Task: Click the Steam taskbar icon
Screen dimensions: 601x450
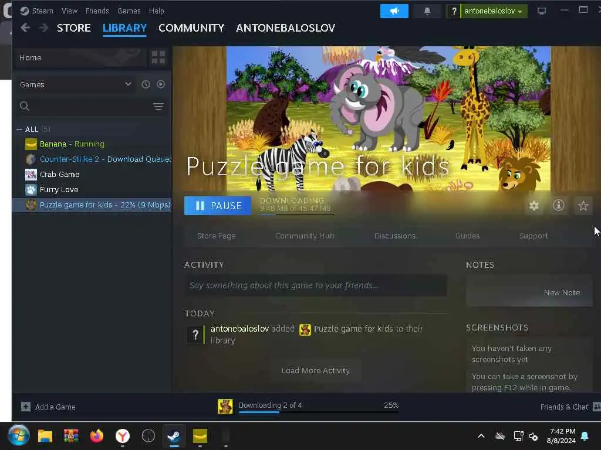Action: [x=174, y=436]
